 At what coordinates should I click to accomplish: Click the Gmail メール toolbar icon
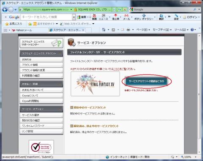click(x=126, y=17)
